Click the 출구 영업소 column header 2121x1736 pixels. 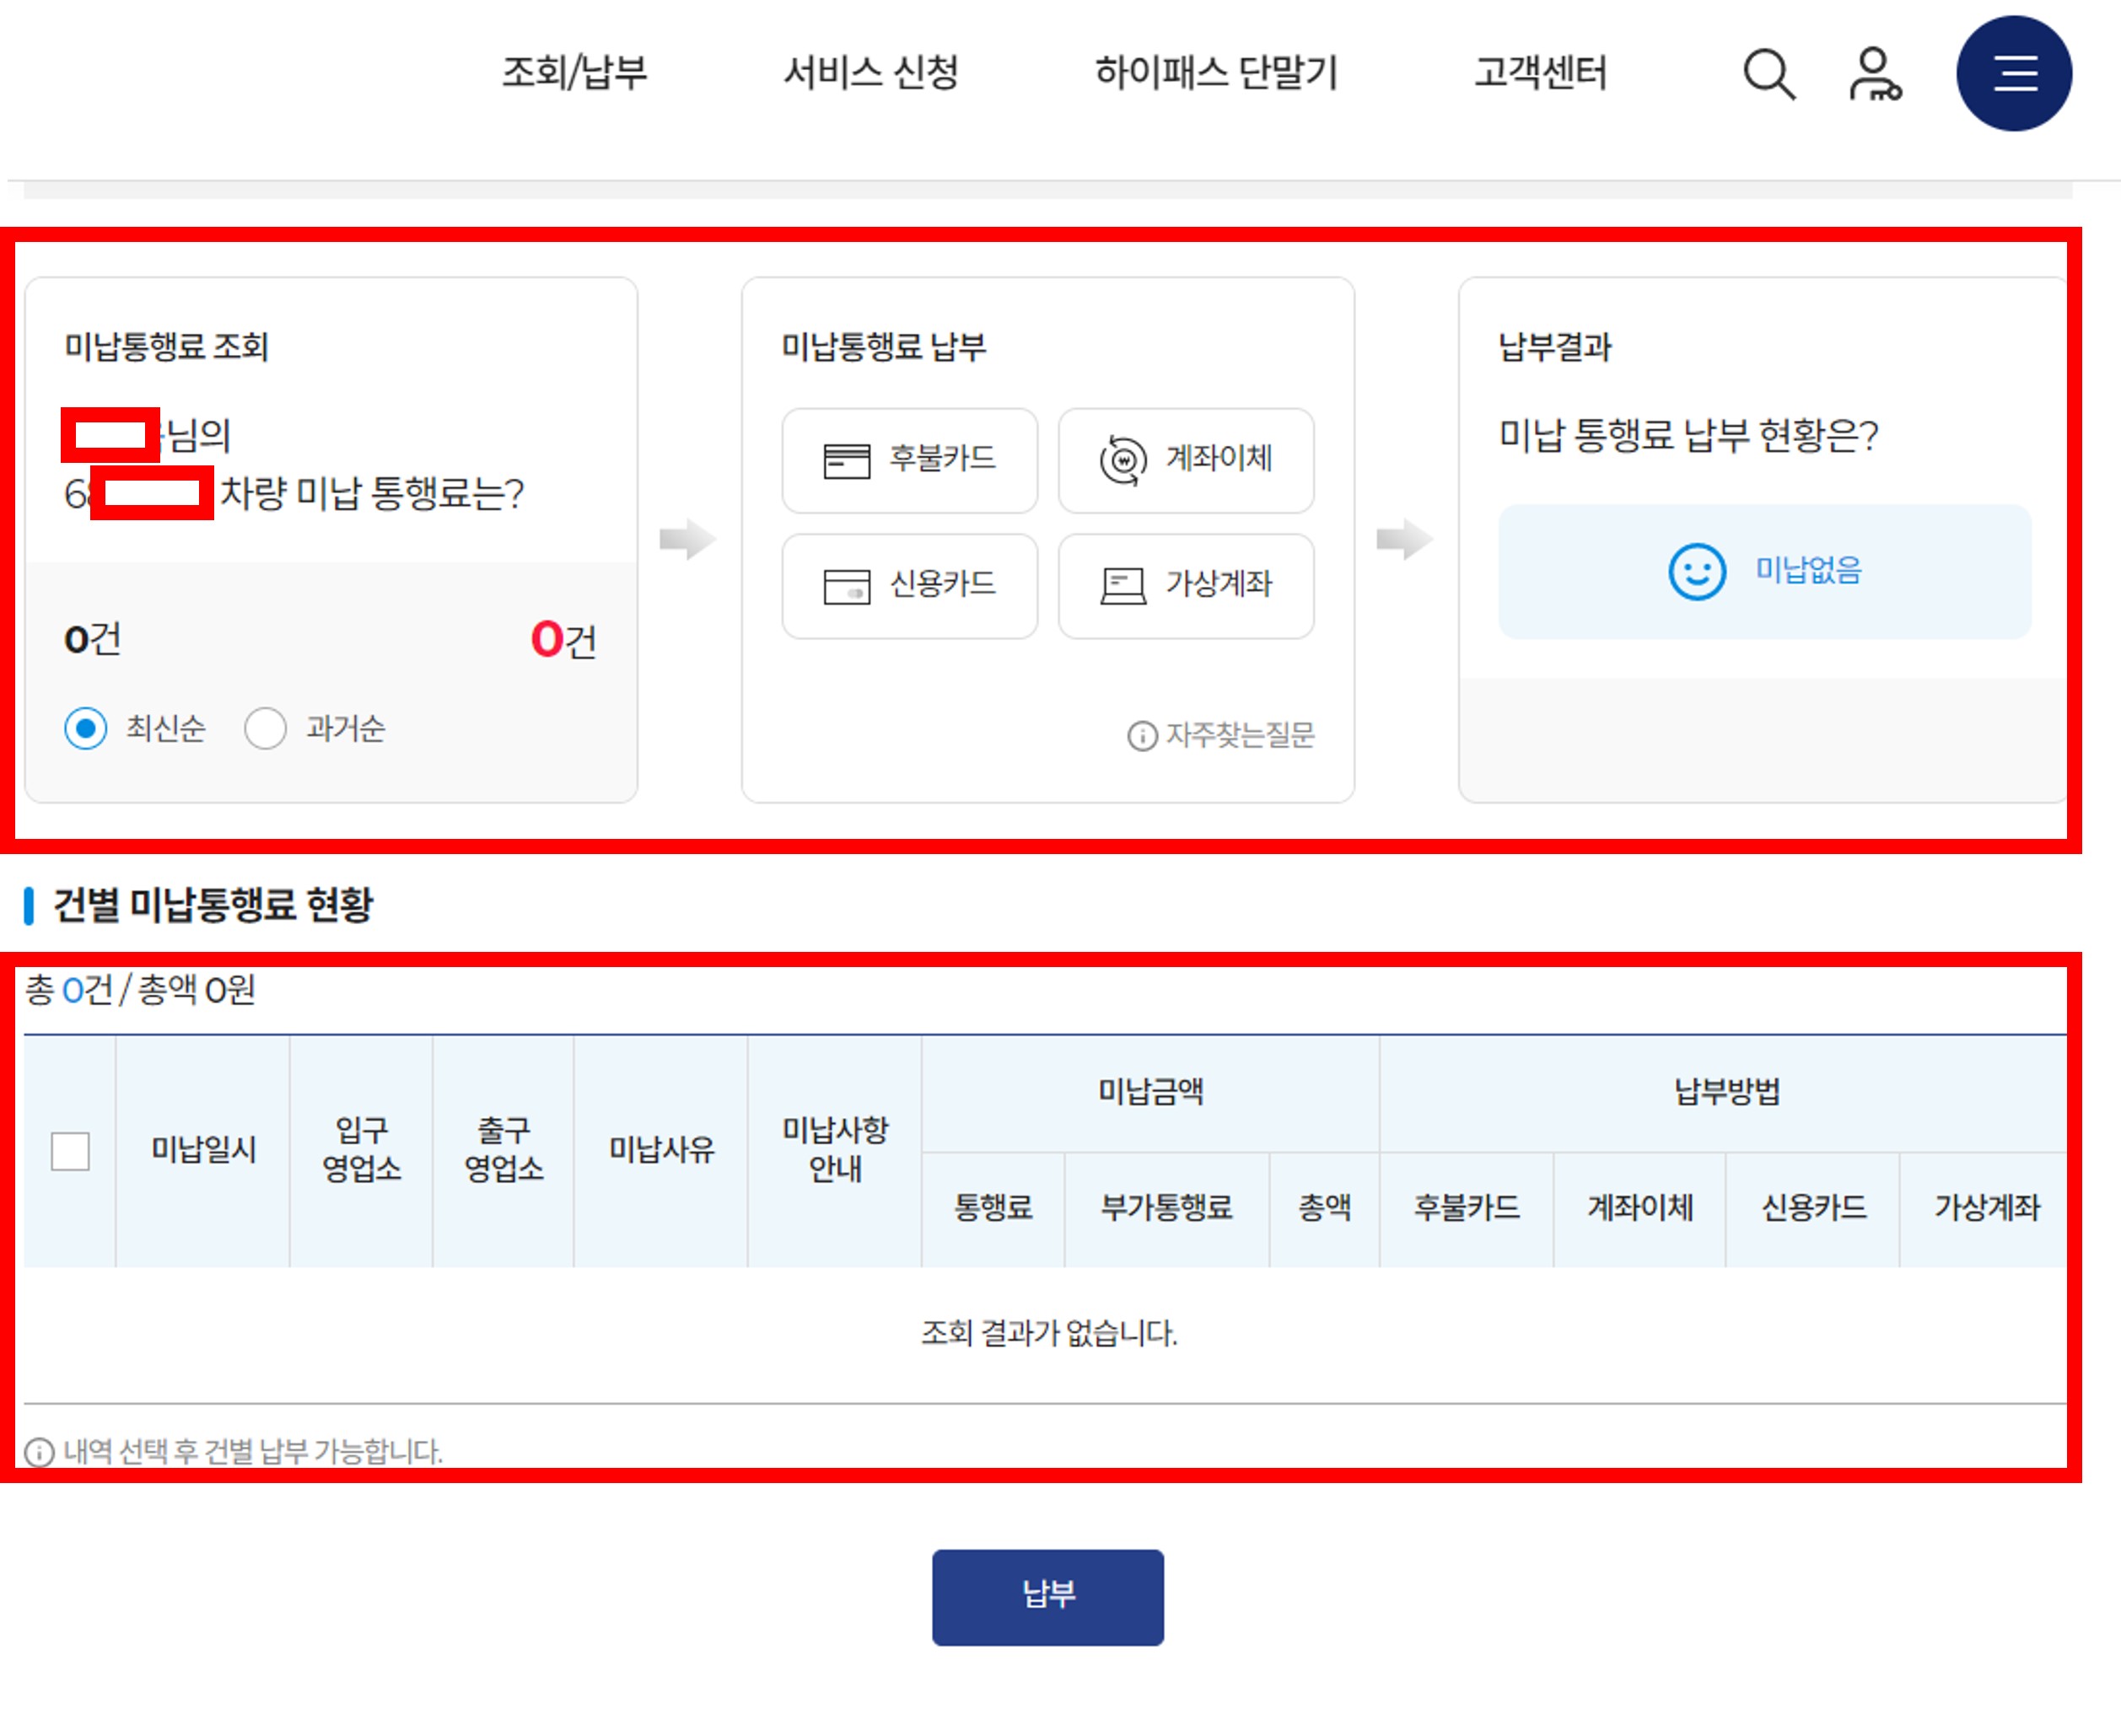pos(503,1150)
